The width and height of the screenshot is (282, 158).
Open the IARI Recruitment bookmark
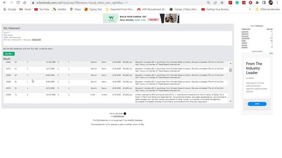click(x=152, y=9)
